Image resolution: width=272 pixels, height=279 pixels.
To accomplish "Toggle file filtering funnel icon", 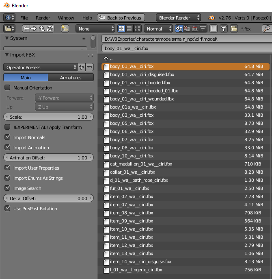I will pos(224,28).
